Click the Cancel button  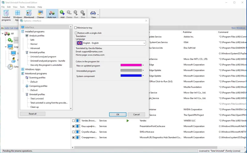click(136, 114)
